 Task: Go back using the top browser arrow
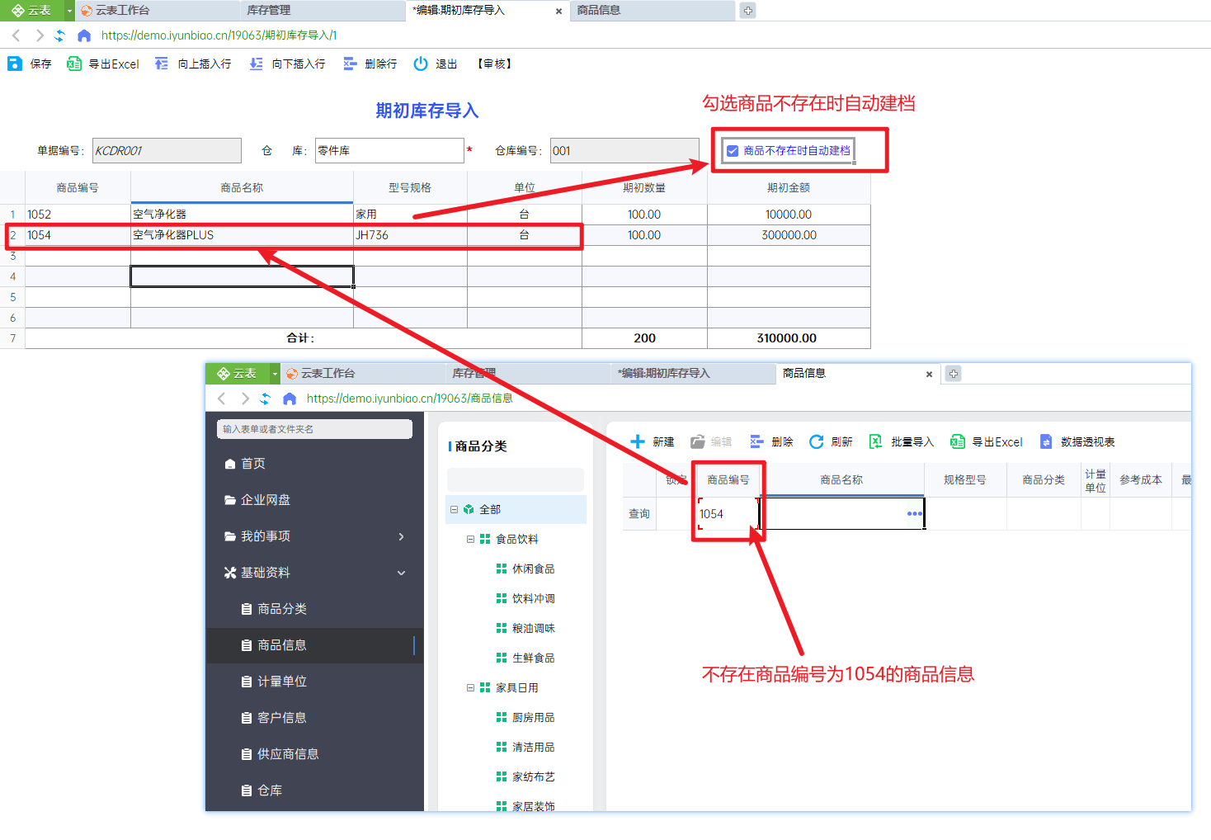point(16,35)
